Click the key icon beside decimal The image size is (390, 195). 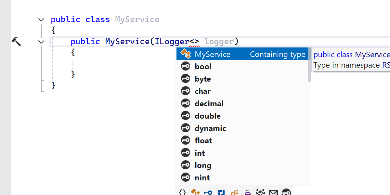pos(185,104)
